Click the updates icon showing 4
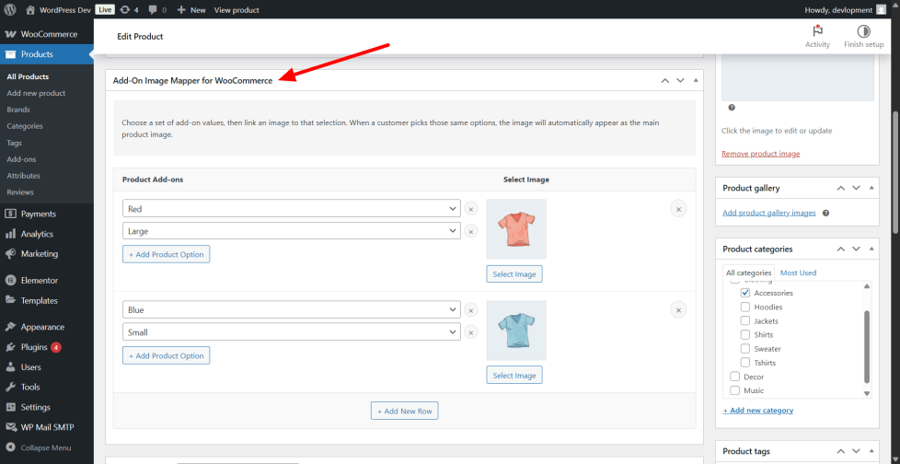This screenshot has width=900, height=464. (x=130, y=10)
